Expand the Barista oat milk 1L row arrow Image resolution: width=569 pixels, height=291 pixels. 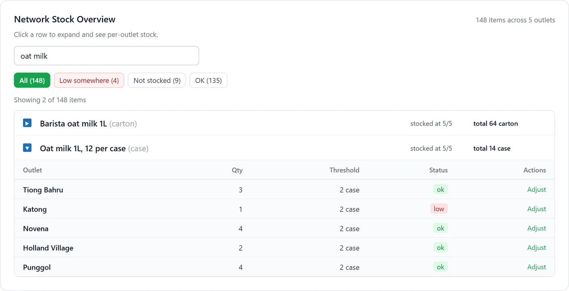pyautogui.click(x=27, y=123)
